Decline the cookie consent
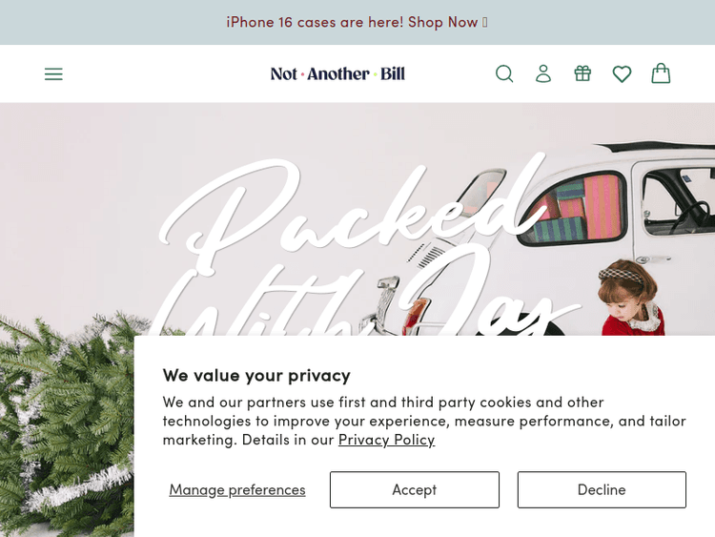 [602, 489]
